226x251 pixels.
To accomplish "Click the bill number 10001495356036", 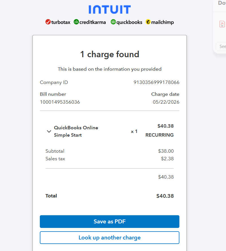I will 60,102.
